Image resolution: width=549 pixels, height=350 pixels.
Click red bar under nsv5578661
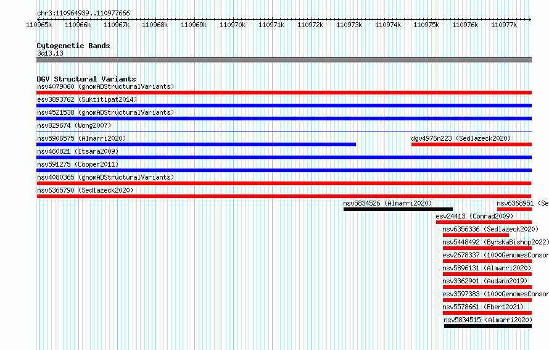[487, 313]
